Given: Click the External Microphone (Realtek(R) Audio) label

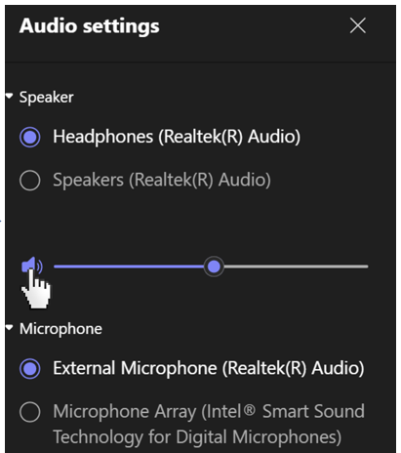Looking at the screenshot, I should 209,368.
